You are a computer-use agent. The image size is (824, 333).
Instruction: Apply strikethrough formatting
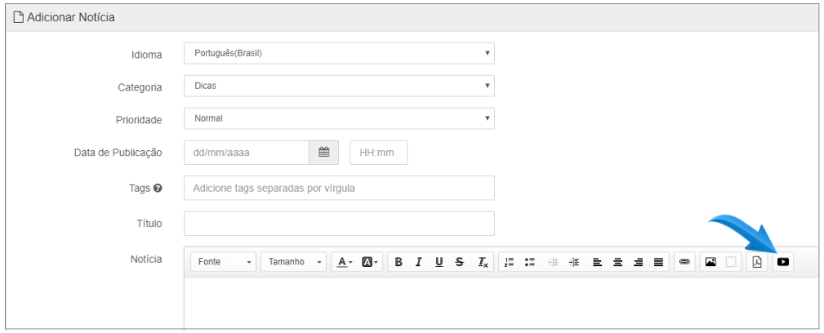click(460, 261)
